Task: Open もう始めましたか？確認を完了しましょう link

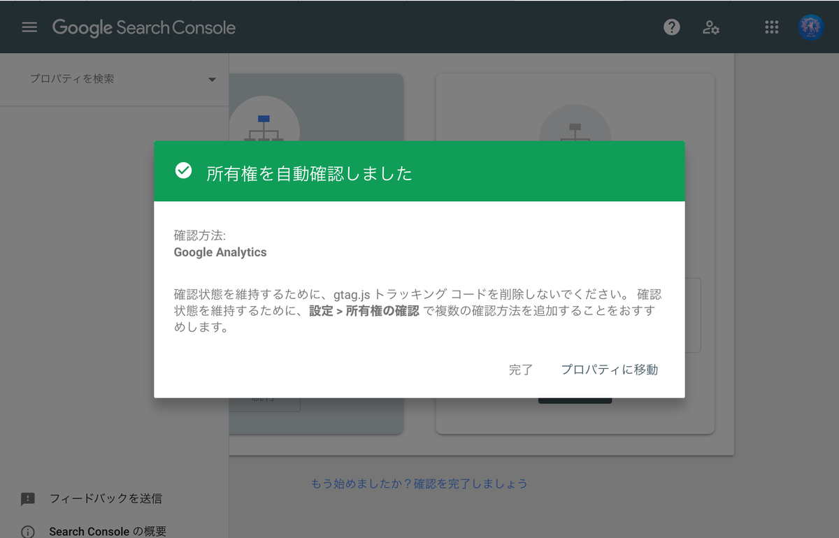Action: pos(419,484)
